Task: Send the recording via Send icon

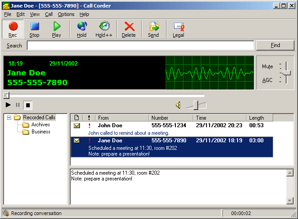Action: tap(154, 29)
